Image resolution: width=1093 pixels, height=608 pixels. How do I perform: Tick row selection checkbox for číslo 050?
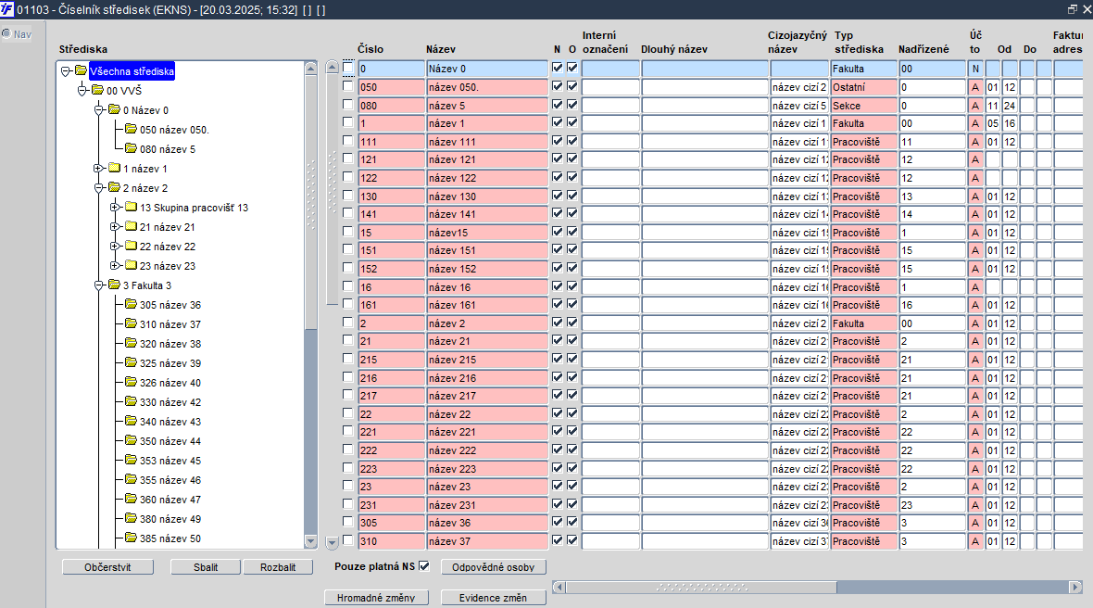point(348,86)
